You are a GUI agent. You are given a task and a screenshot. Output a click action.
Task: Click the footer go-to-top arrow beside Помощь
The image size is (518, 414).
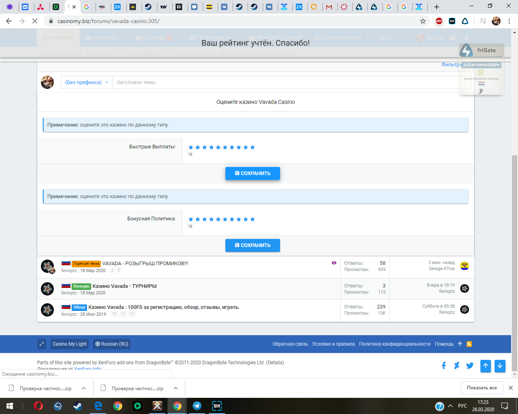coord(460,344)
